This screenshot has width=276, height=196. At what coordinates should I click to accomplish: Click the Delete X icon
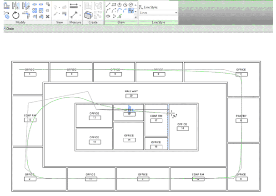[48, 16]
